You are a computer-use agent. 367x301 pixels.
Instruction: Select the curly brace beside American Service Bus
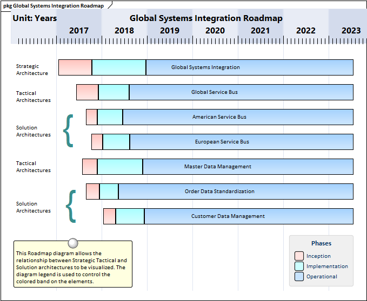click(x=68, y=130)
